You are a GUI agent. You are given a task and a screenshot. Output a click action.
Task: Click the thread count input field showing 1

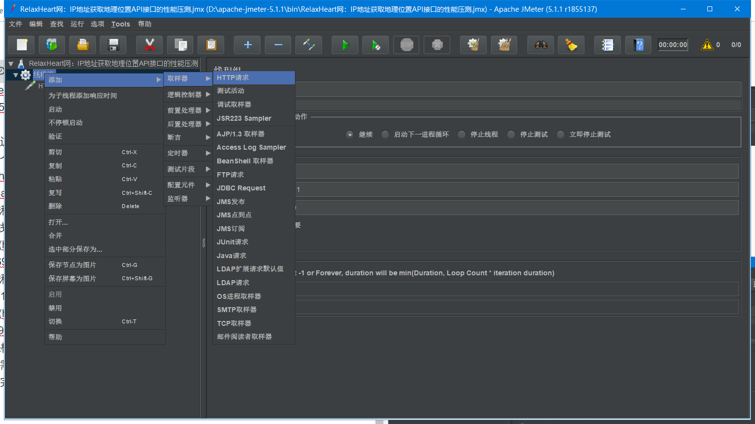517,189
